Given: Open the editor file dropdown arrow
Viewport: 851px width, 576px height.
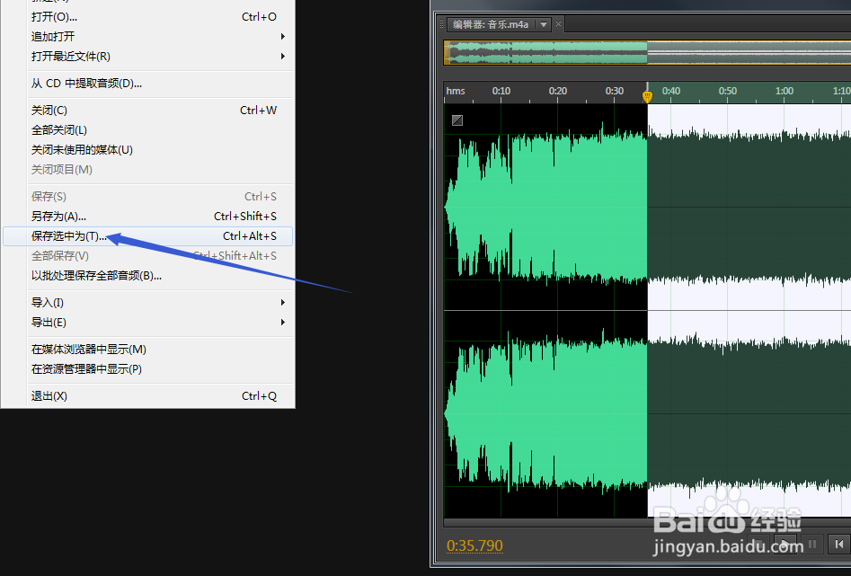Looking at the screenshot, I should pyautogui.click(x=544, y=24).
